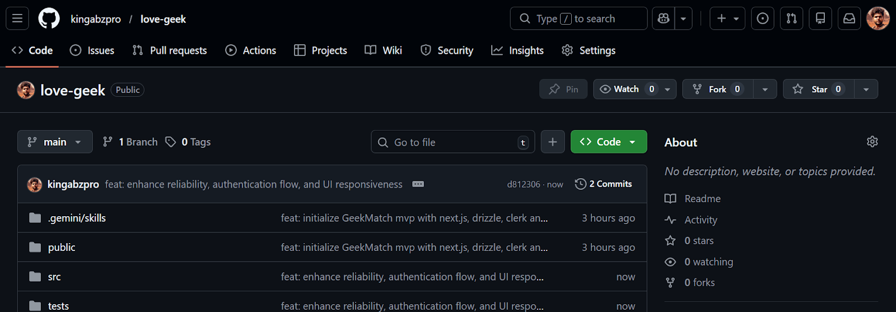Open pull requests icon in top header

(791, 18)
